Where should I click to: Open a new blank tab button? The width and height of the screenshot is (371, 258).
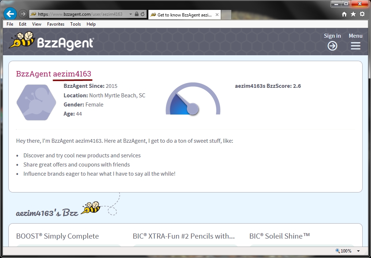[226, 15]
